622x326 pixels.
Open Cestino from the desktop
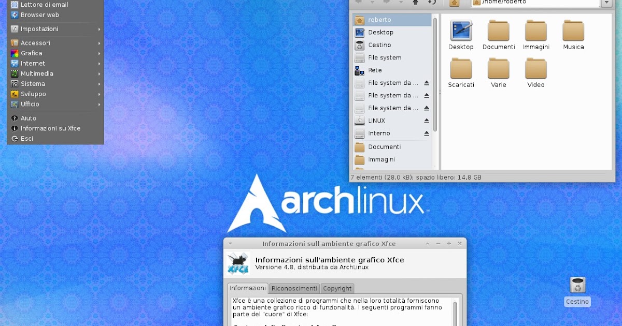click(577, 285)
